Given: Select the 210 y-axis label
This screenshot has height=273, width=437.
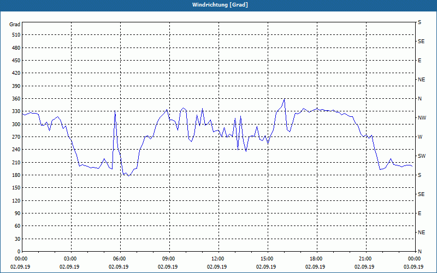Looking at the screenshot, I should (16, 162).
